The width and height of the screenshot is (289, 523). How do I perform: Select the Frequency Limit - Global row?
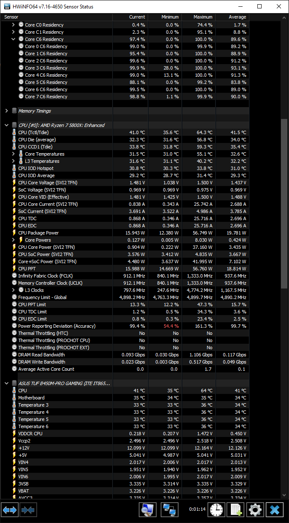tap(125, 297)
